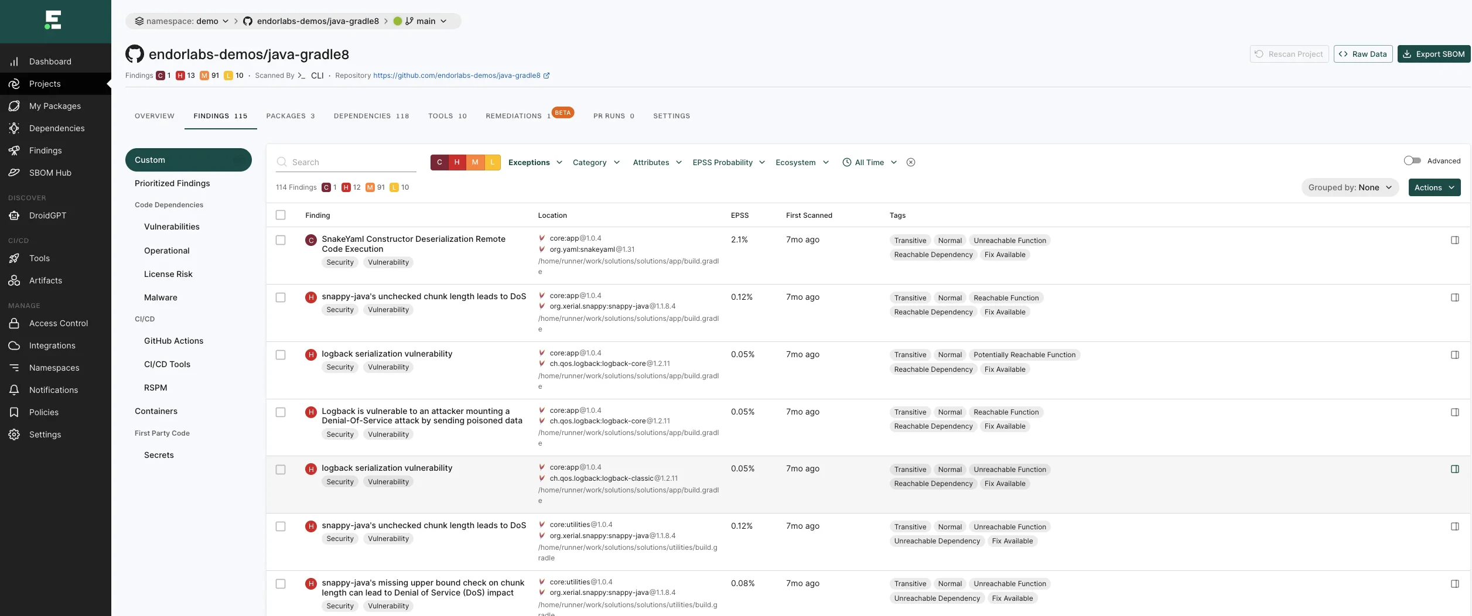Open details panel for core:app snappy-java unchecked chunk row
This screenshot has width=1472, height=616.
pyautogui.click(x=1455, y=297)
